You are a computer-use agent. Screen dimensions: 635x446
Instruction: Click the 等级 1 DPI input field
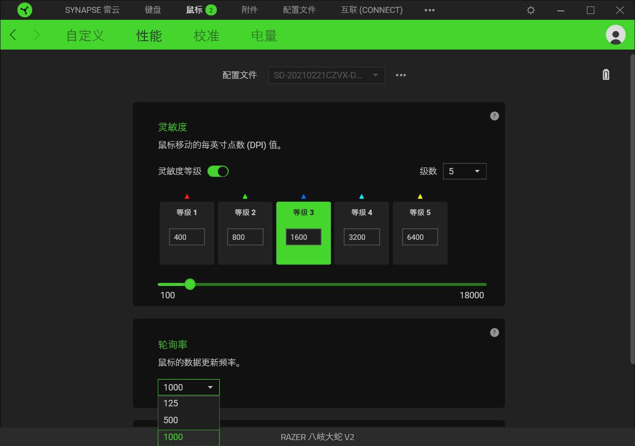(187, 237)
